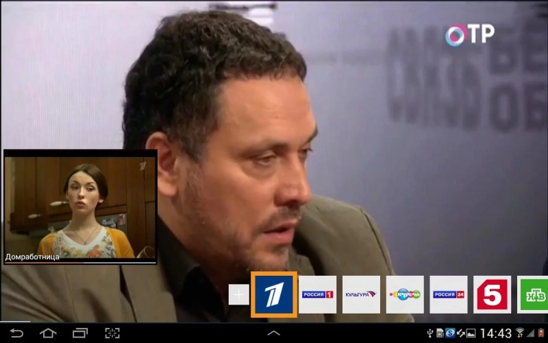This screenshot has width=548, height=343.
Task: Expand the bottom panel with up chevron
Action: [273, 333]
